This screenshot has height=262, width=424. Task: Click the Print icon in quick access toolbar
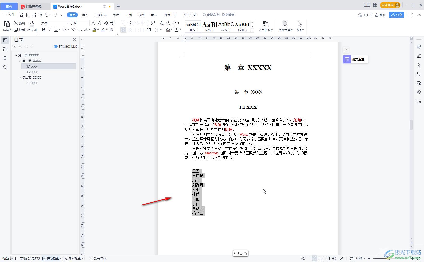pyautogui.click(x=34, y=15)
